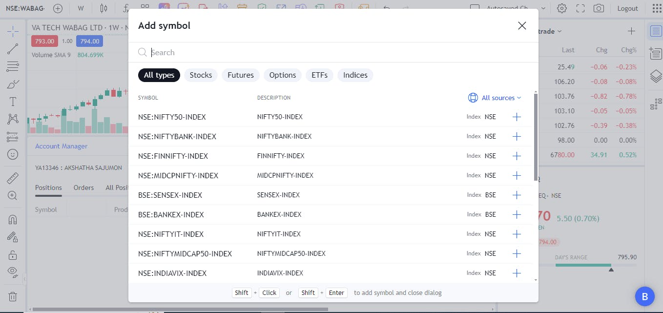Click the NSE:WABAG symbol search button
This screenshot has width=663, height=313.
point(24,8)
